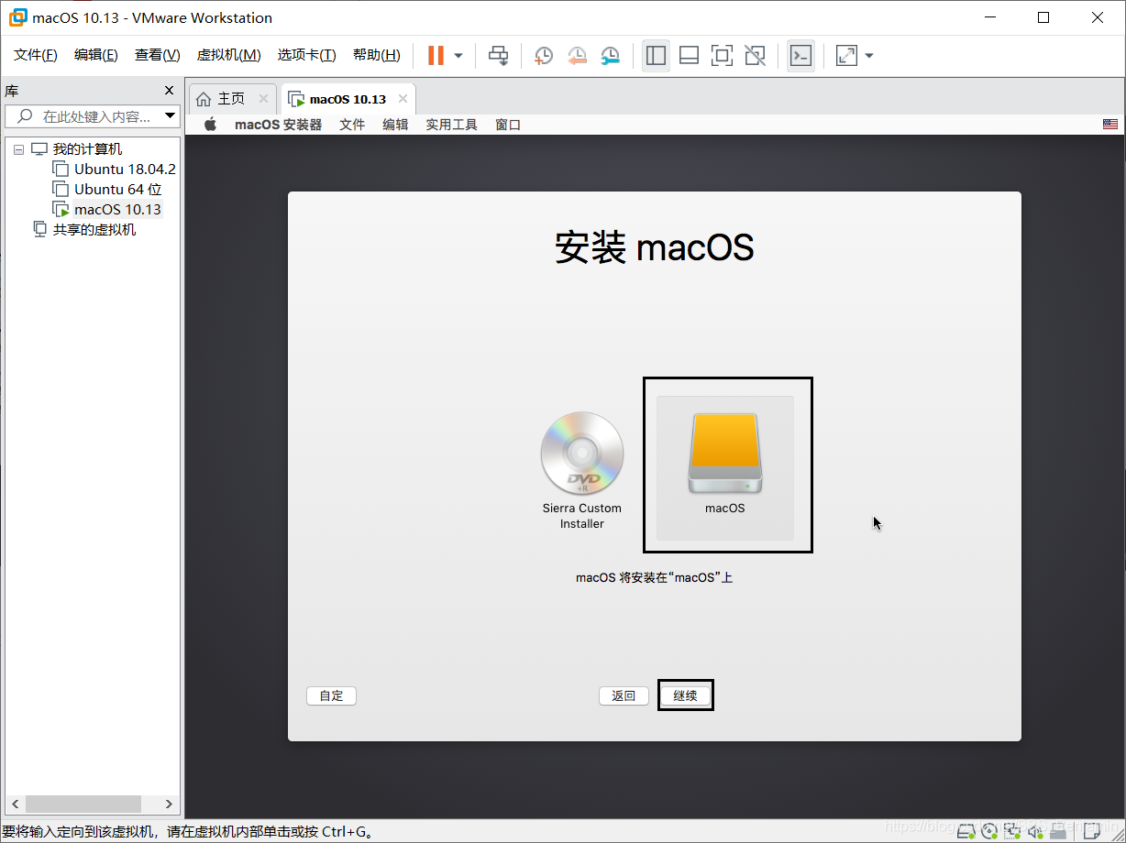Screen dimensions: 1126x843
Task: Click the hard disk status bar icon
Action: click(966, 830)
